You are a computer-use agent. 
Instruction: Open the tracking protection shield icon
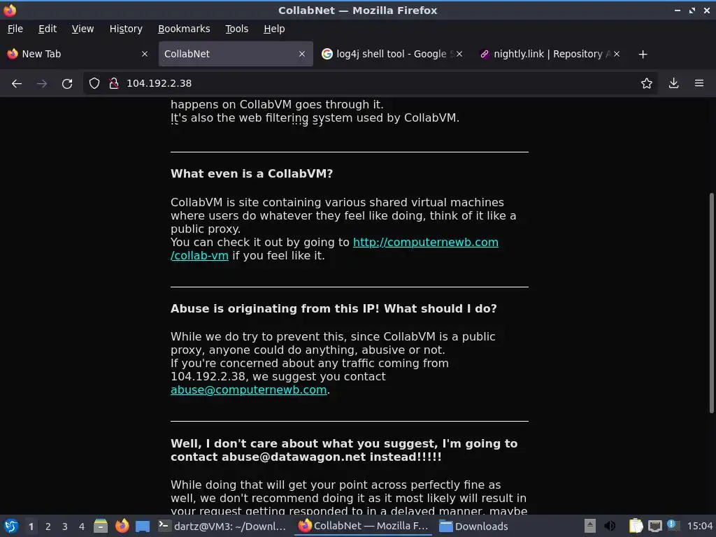pyautogui.click(x=94, y=83)
